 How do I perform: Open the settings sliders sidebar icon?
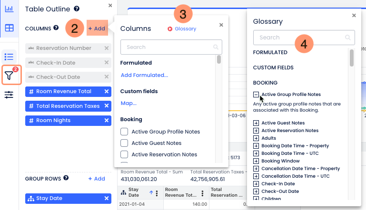pyautogui.click(x=9, y=95)
